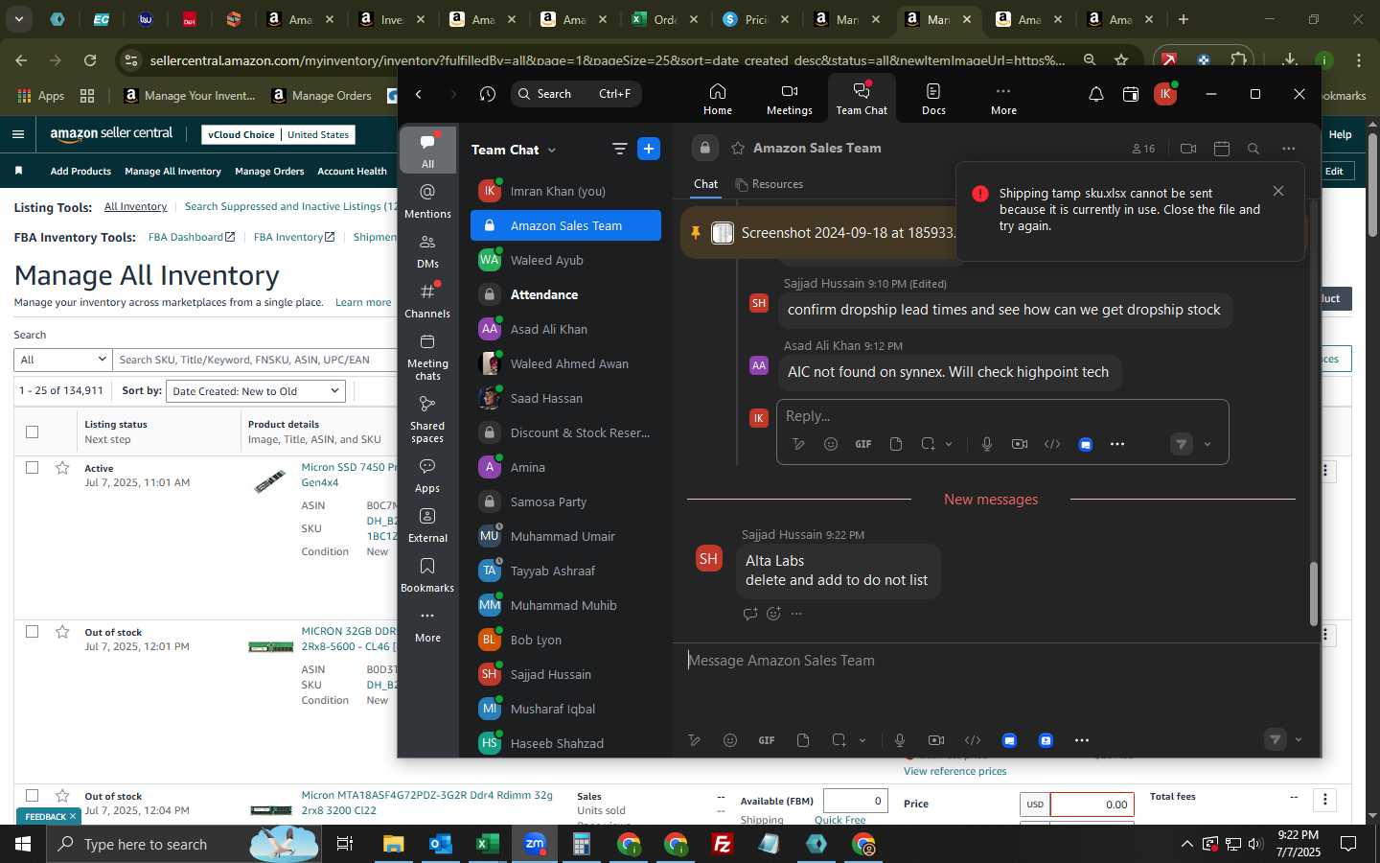
Task: Star the Amazon Sales Team channel
Action: pyautogui.click(x=738, y=149)
